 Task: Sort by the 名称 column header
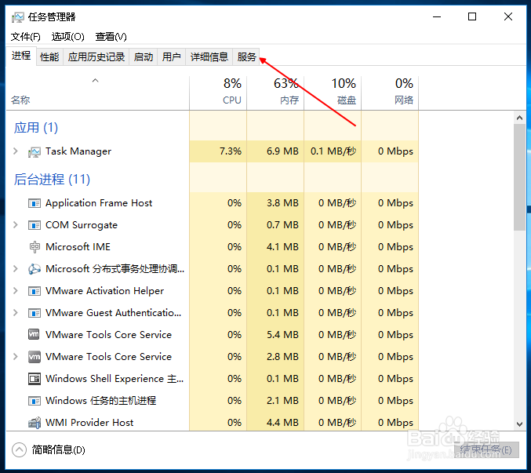97,93
